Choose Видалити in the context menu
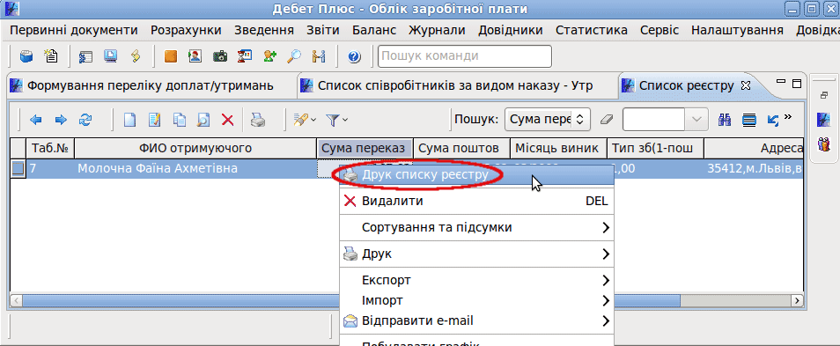Viewport: 840px width, 346px height. pyautogui.click(x=476, y=202)
